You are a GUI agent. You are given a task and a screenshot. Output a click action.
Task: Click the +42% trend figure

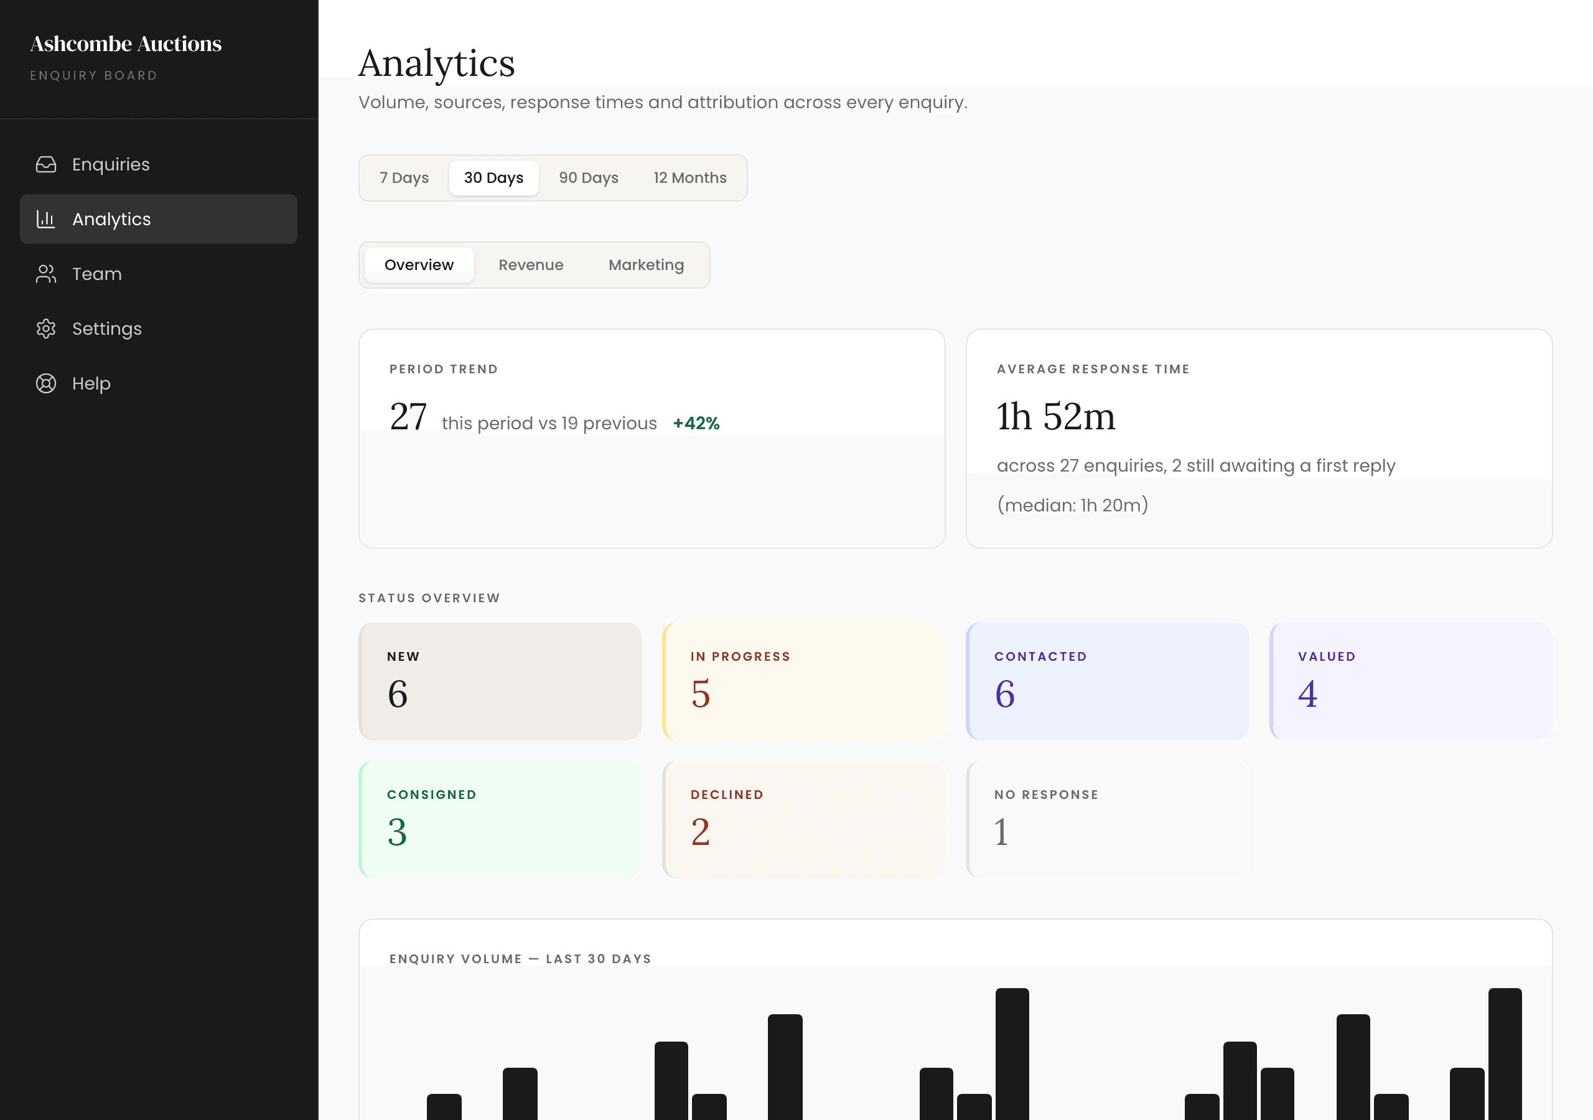click(696, 423)
